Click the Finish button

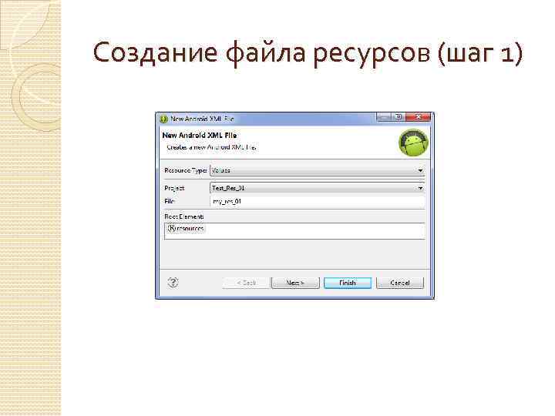(348, 283)
